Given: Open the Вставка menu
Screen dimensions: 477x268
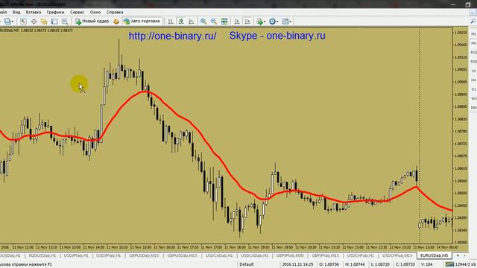Looking at the screenshot, I should (33, 12).
